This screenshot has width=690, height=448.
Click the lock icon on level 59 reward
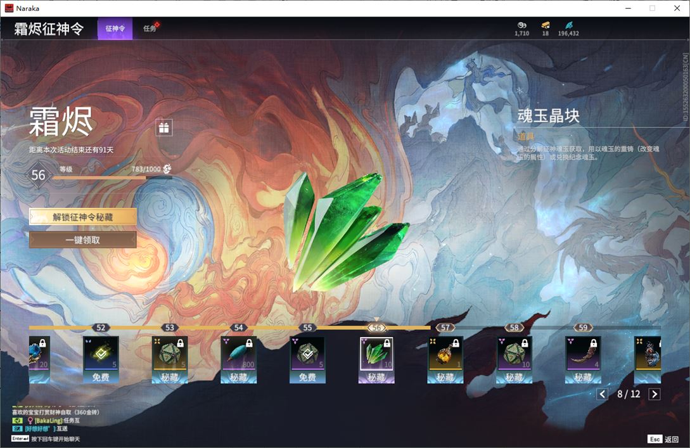point(594,343)
